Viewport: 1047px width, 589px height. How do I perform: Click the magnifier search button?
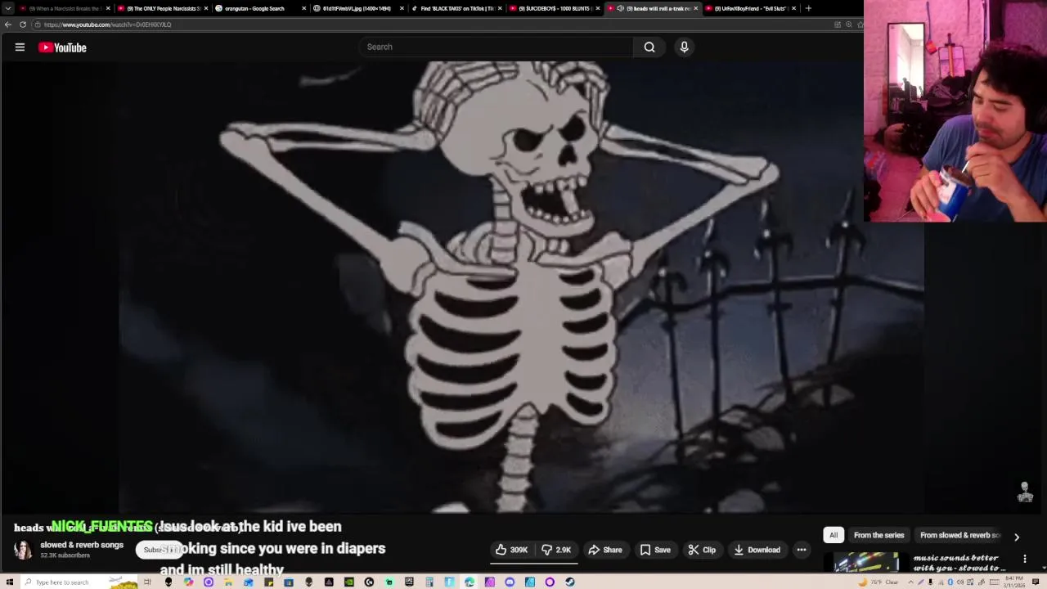[x=649, y=47]
